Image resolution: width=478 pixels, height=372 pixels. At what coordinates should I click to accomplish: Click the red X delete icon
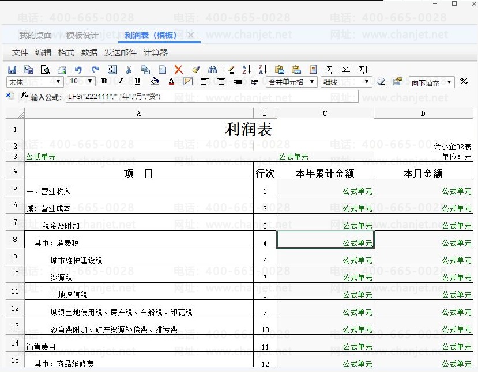click(x=179, y=70)
